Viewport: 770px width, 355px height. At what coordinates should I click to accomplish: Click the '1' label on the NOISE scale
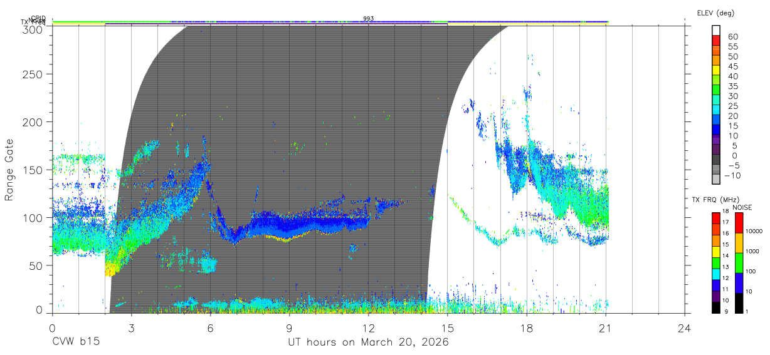coord(748,311)
